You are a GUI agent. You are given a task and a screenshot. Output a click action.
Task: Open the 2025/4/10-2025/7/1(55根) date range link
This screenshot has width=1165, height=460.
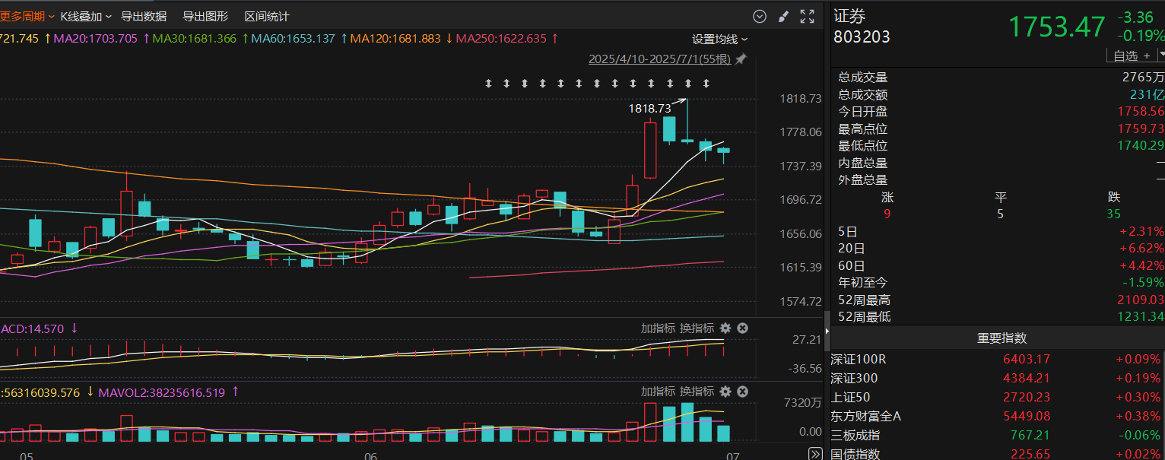659,59
